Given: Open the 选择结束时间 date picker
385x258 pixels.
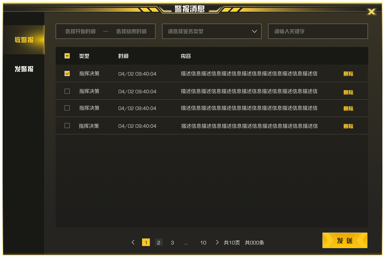Looking at the screenshot, I should (x=131, y=31).
